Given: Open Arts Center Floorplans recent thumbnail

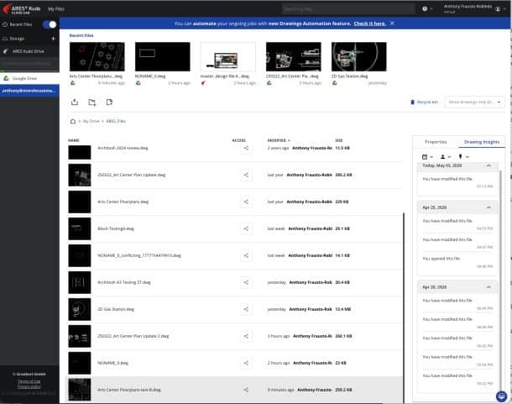Looking at the screenshot, I should (x=97, y=56).
